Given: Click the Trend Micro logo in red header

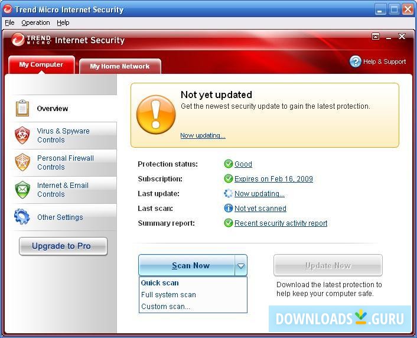Looking at the screenshot, I should click(31, 40).
